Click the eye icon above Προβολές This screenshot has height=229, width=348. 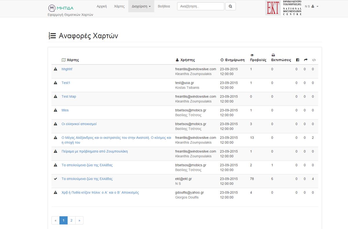(252, 55)
